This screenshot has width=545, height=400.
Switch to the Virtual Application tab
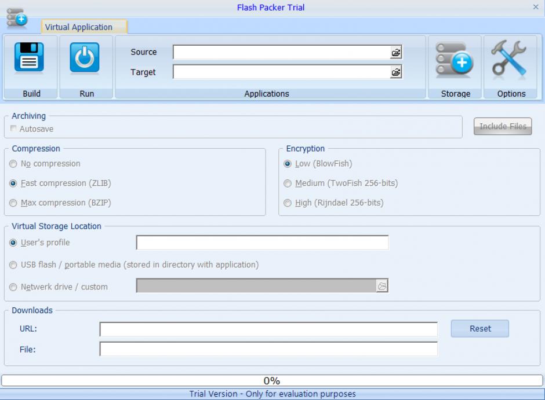[x=84, y=27]
